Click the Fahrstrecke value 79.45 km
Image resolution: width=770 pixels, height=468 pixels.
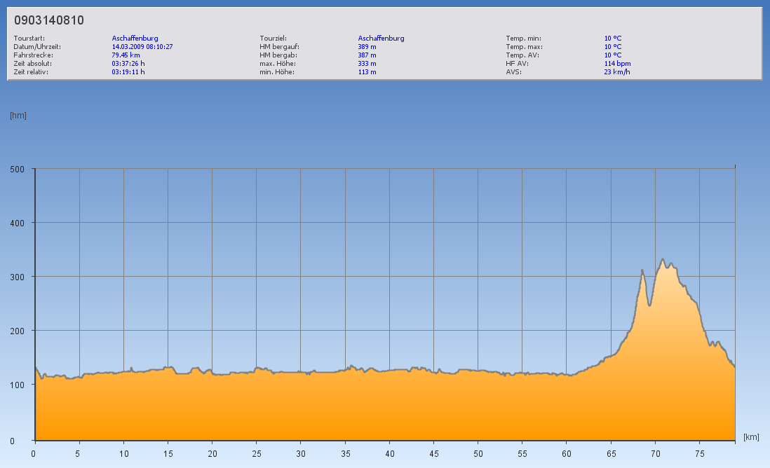point(126,55)
